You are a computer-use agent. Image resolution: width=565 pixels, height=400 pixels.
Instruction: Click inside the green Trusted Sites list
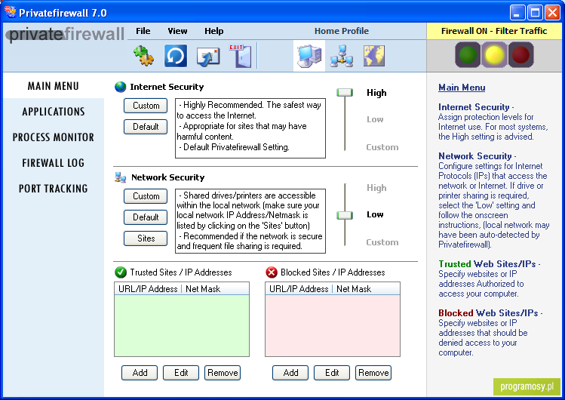[182, 325]
